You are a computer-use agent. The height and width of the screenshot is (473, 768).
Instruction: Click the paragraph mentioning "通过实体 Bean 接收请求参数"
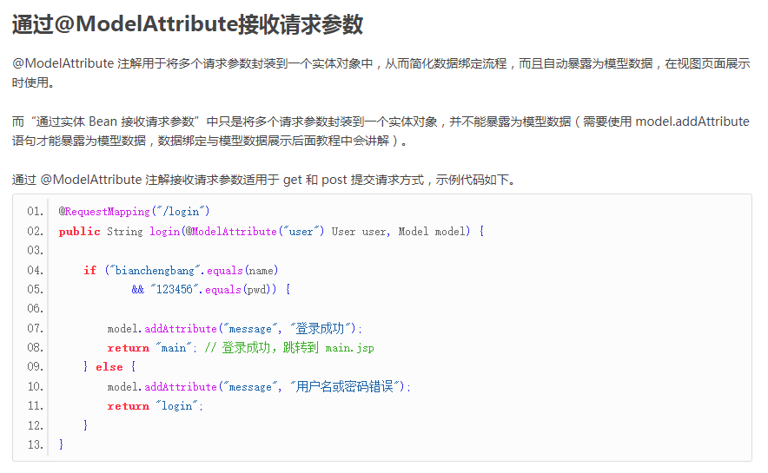pos(381,131)
